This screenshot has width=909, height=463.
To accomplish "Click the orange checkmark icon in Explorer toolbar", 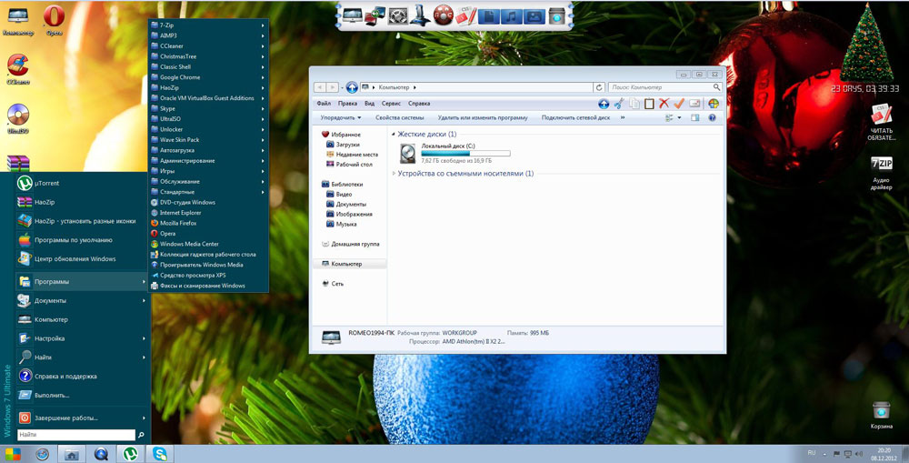I will click(x=679, y=104).
